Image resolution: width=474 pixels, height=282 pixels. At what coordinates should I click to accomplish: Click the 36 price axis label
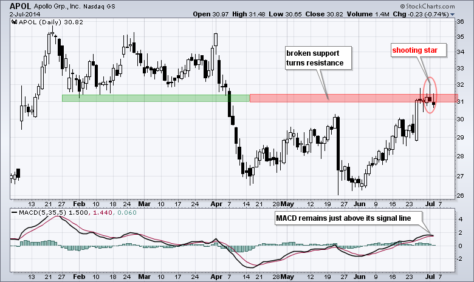[x=461, y=22]
